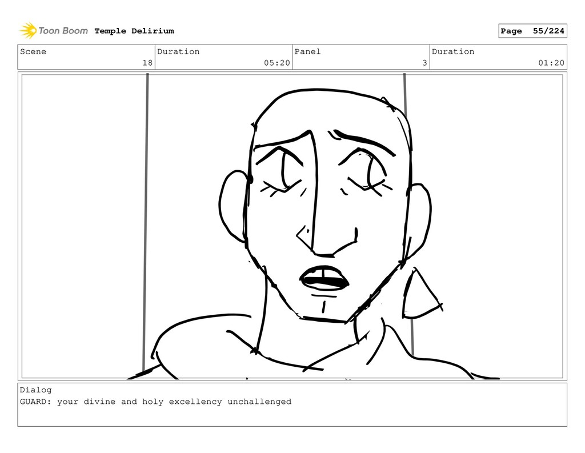Click the panel duration value 01:20

point(551,63)
